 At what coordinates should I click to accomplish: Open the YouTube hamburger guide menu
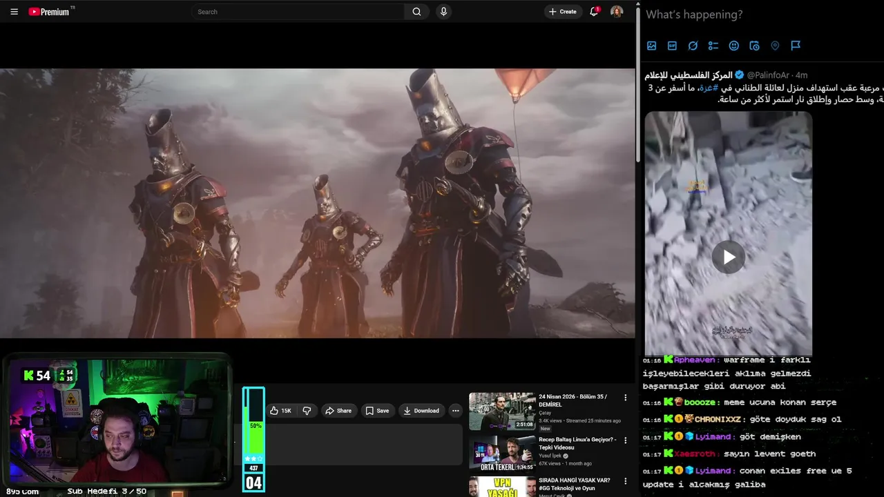tap(14, 12)
